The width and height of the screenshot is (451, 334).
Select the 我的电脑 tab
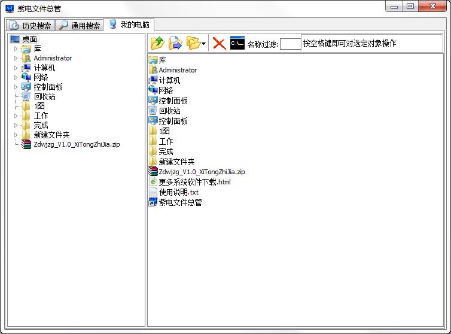[129, 25]
